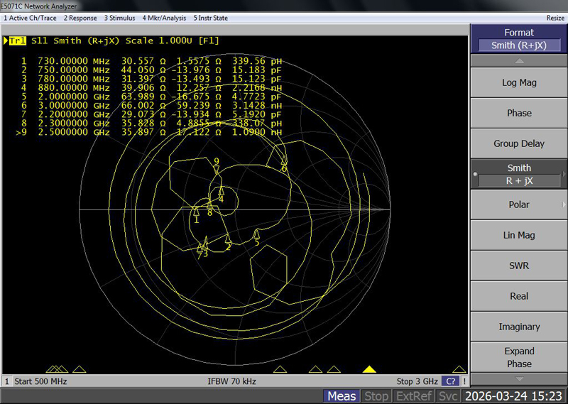Click the active filled marker triangle on the stimulus axis
The image size is (568, 404).
pos(369,369)
